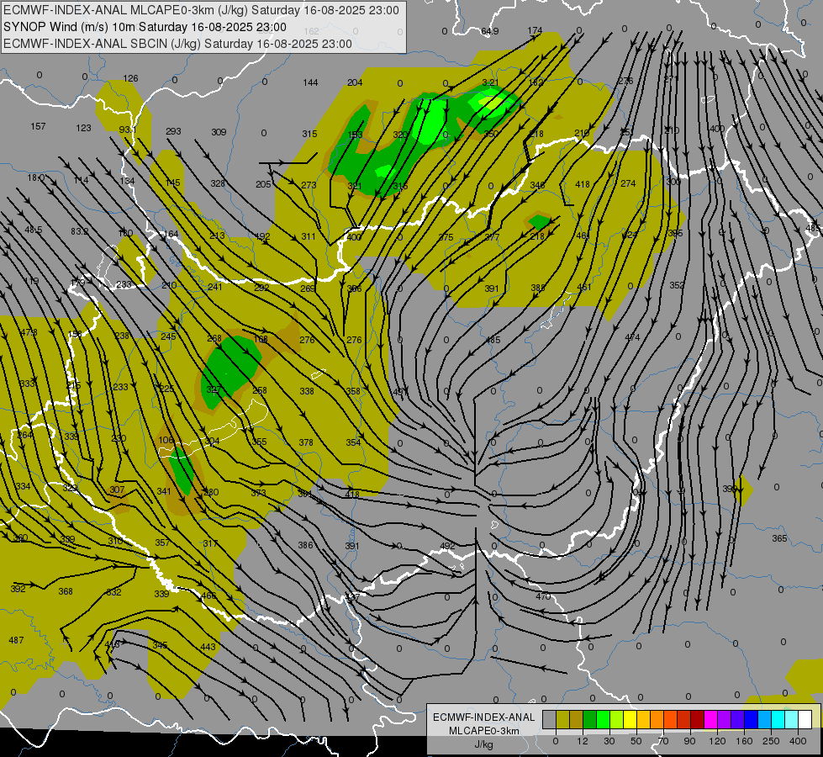Click the map value 204
Screen dimensions: 823x757
point(356,82)
